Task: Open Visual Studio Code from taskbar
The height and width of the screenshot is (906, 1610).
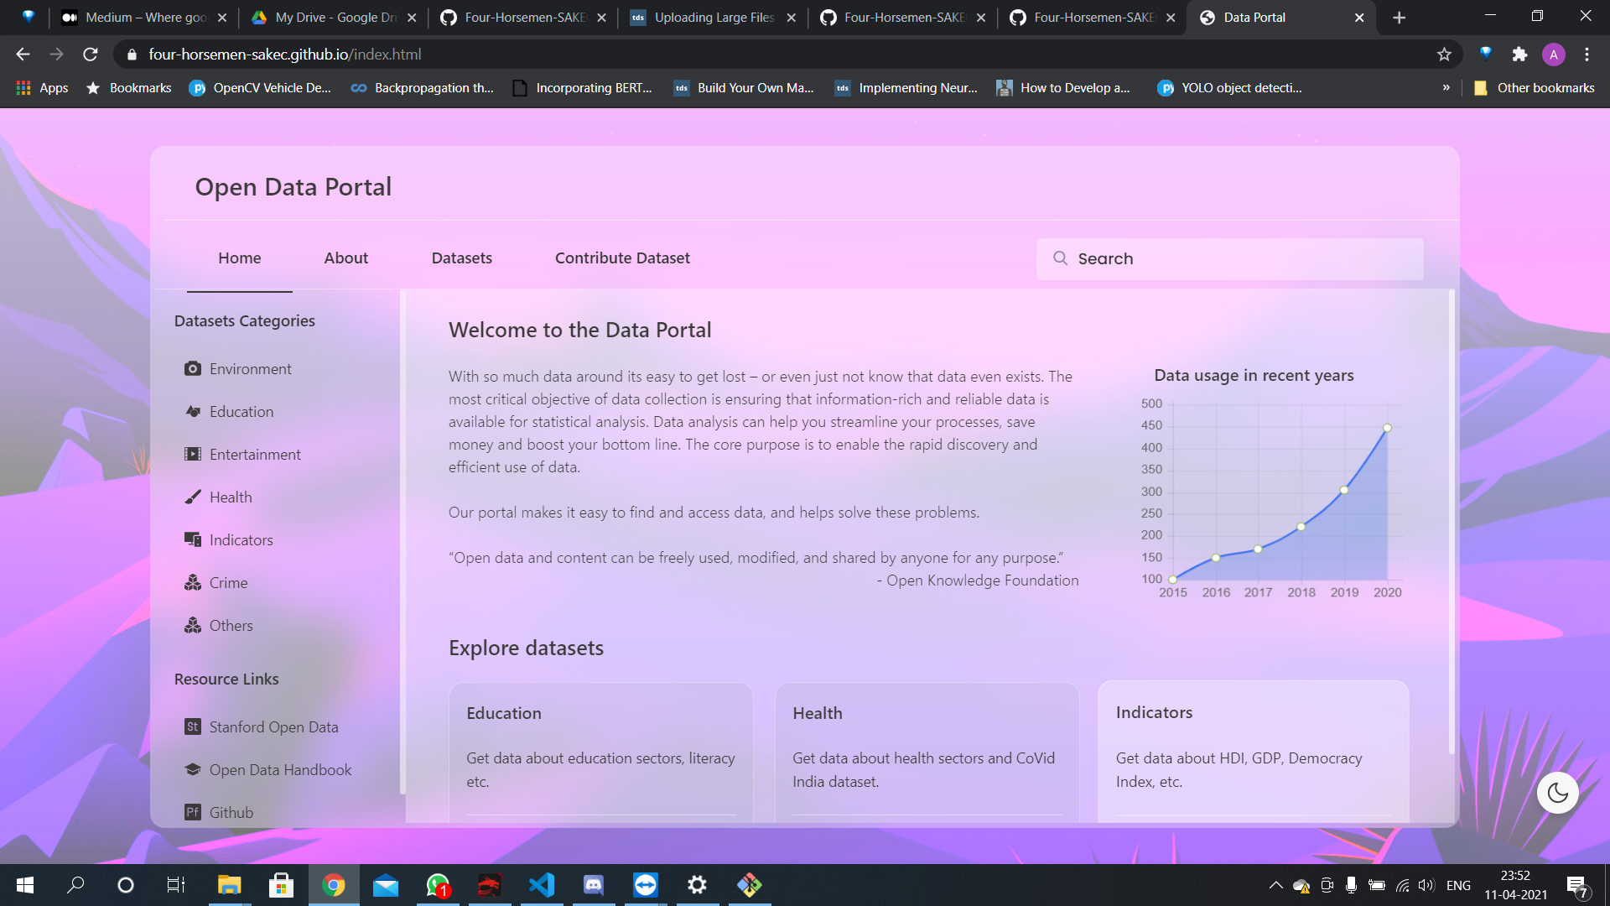Action: (x=542, y=885)
